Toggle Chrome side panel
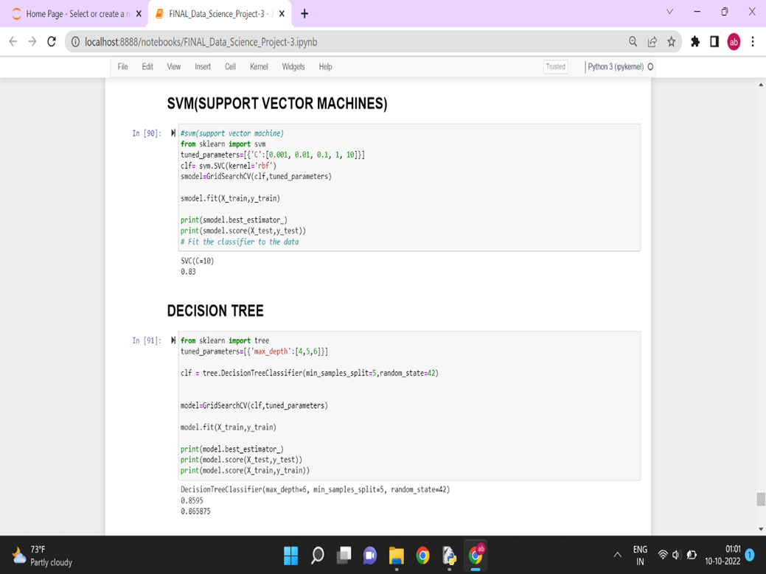This screenshot has height=574, width=766. (714, 42)
